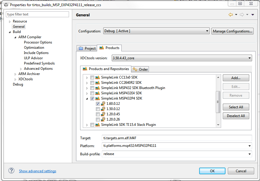Click the SimpleLink CC2640R2 SDK product icon

tap(97, 83)
